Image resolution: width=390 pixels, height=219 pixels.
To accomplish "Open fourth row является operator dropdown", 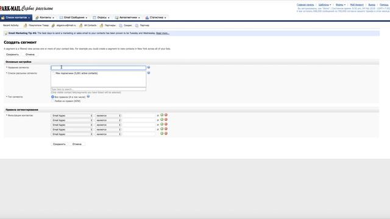I will click(108, 130).
